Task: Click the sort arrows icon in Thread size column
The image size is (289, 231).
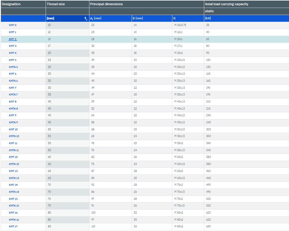Action: click(x=86, y=18)
